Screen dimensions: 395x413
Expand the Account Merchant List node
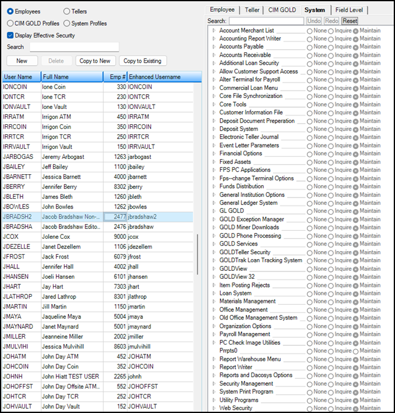(x=214, y=30)
